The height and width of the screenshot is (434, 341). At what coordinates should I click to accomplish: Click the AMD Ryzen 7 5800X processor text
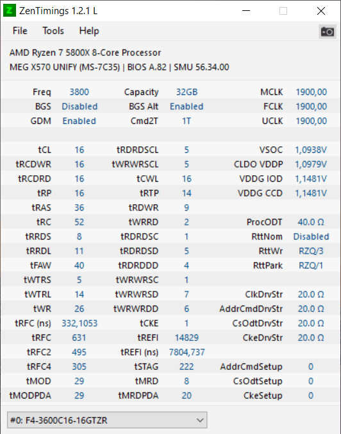[x=85, y=53]
